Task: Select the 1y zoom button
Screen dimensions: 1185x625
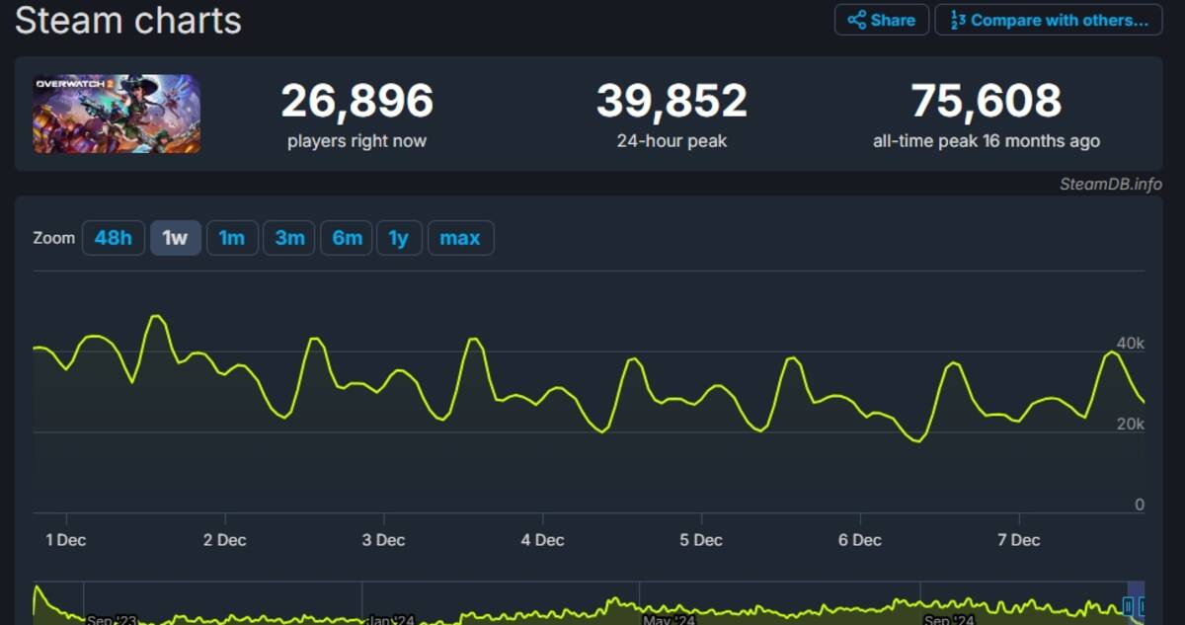Action: pyautogui.click(x=399, y=238)
